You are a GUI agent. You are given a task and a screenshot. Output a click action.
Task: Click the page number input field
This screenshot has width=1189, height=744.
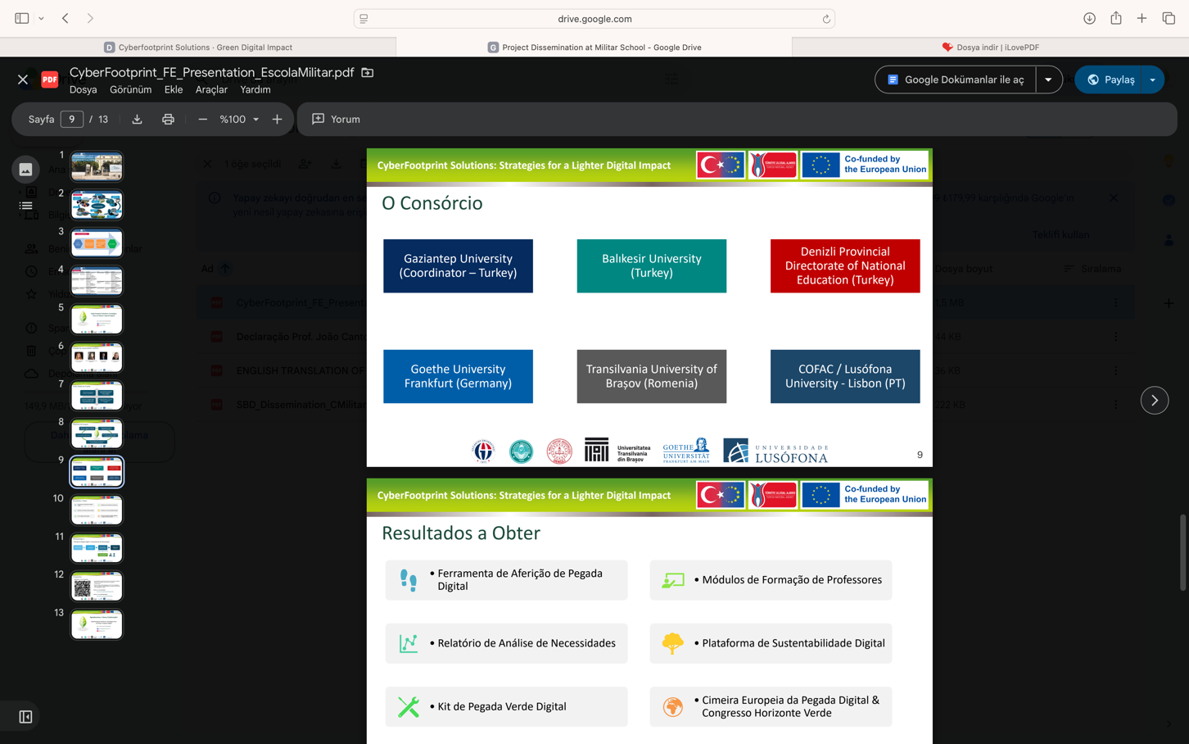pyautogui.click(x=72, y=120)
